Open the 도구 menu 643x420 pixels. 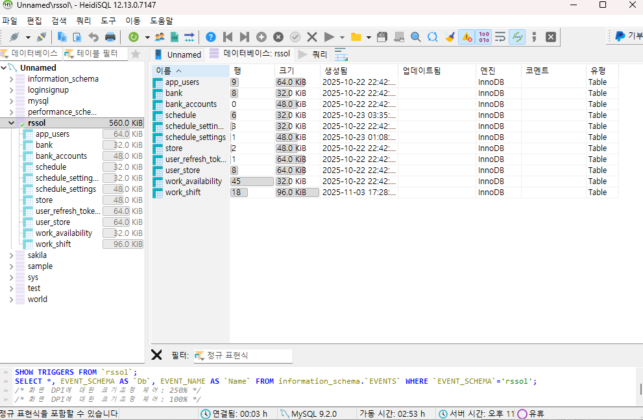coord(108,21)
